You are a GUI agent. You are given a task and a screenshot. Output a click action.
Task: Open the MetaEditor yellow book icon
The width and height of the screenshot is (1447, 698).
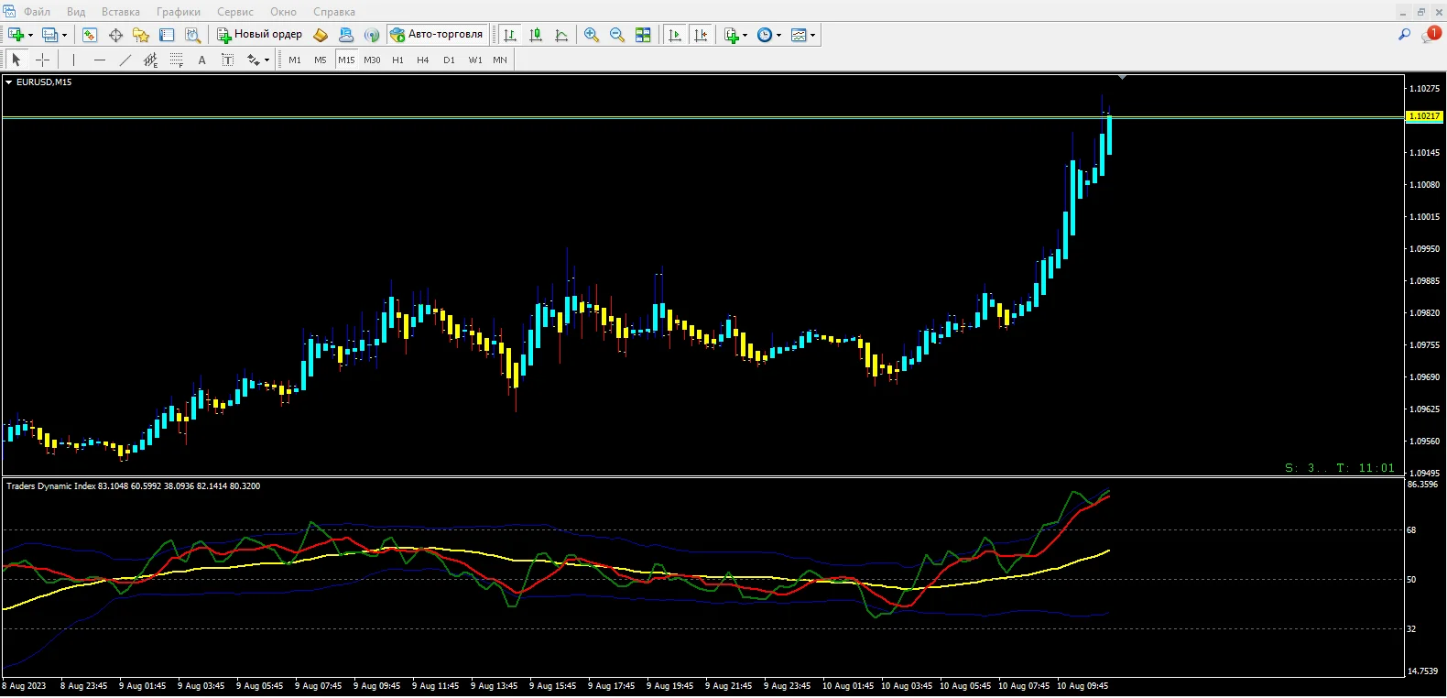[x=321, y=35]
